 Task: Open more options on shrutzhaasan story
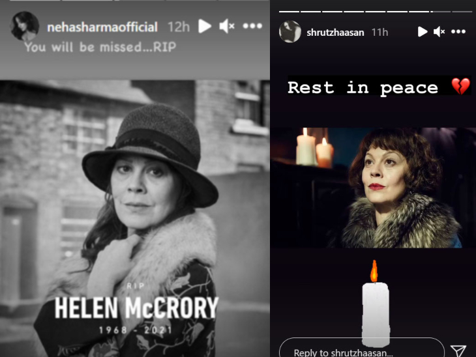458,31
